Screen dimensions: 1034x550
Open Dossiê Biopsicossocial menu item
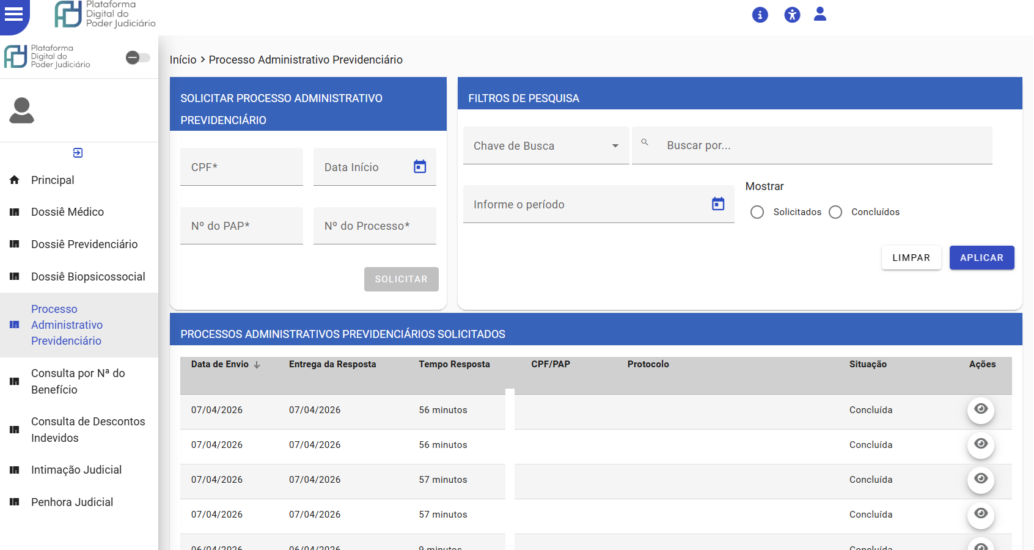tap(79, 276)
